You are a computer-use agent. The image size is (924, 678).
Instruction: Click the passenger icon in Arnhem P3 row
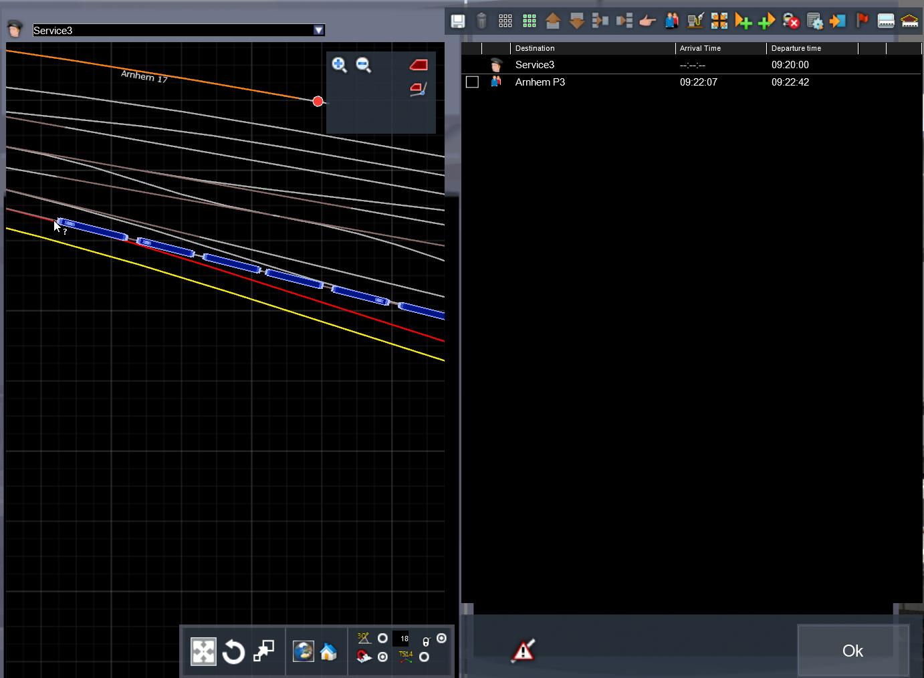coord(496,82)
